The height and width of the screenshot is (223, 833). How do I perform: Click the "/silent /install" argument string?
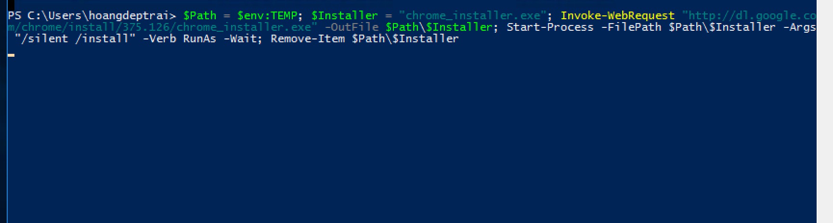75,39
